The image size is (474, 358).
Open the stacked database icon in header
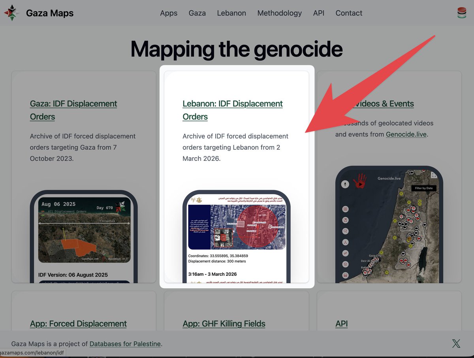click(x=461, y=13)
